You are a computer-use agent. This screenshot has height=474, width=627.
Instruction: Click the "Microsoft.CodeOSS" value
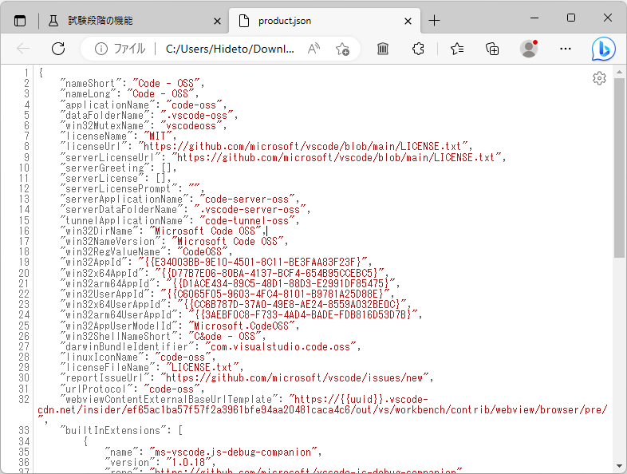click(241, 326)
